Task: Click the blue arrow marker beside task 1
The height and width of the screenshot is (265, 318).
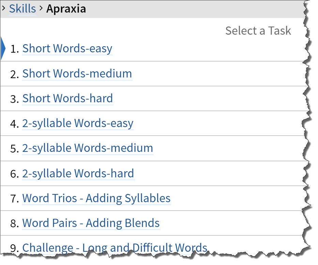Action: click(x=3, y=49)
